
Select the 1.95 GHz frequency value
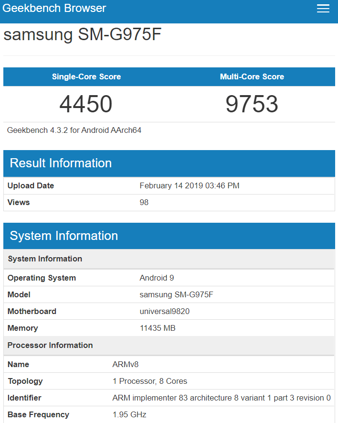(x=129, y=415)
